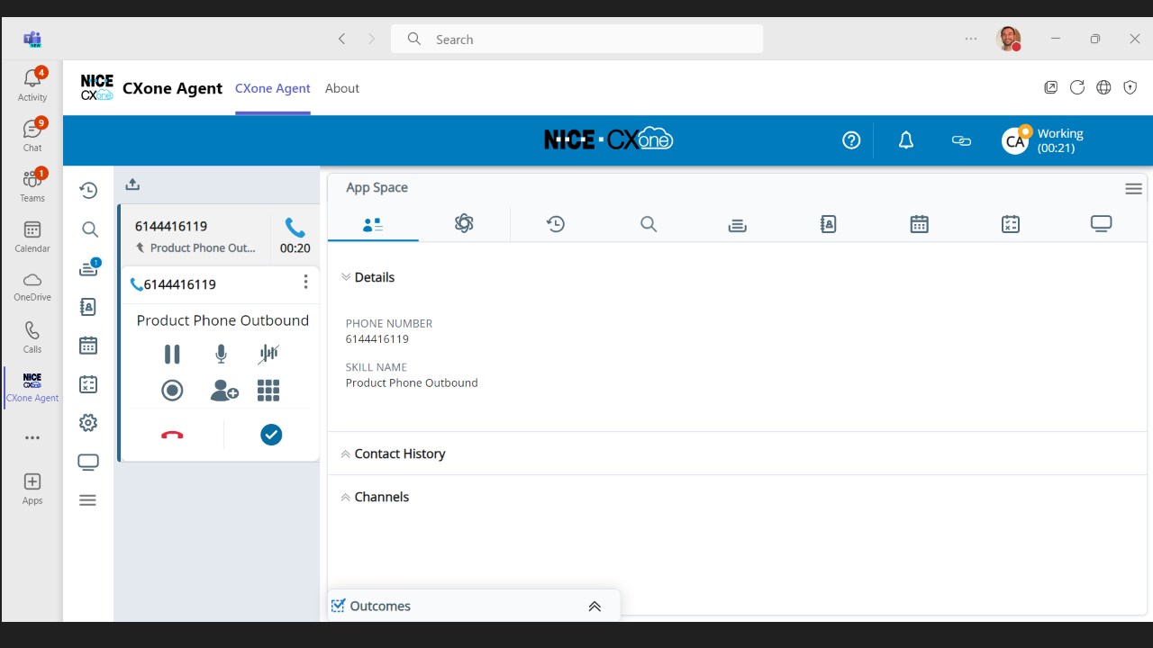Click the link chain icon in header
This screenshot has width=1153, height=648.
pos(961,140)
